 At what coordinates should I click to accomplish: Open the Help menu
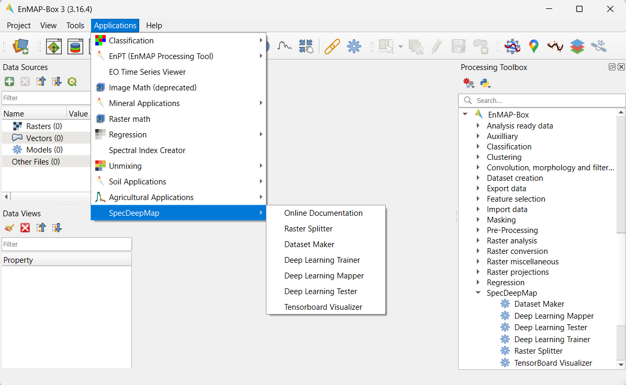[x=154, y=26]
